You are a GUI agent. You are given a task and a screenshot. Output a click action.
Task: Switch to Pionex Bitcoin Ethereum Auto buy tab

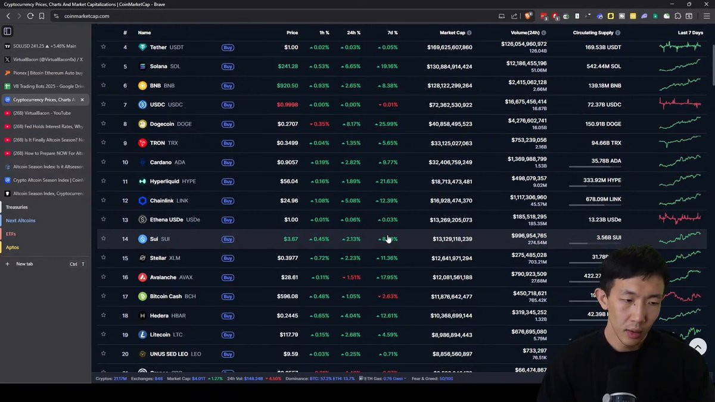point(45,73)
